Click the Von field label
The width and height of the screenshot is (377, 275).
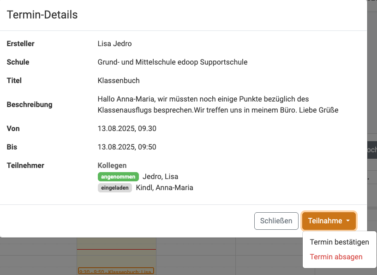[x=13, y=128]
